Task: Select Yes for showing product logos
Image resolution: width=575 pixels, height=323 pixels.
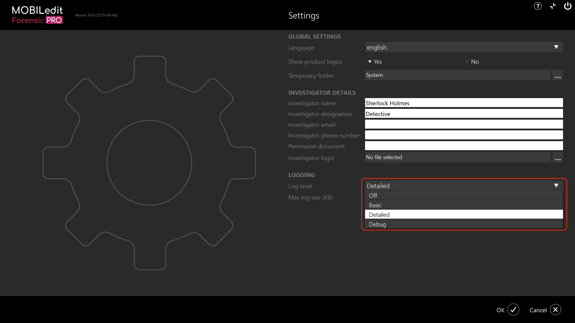Action: (370, 61)
